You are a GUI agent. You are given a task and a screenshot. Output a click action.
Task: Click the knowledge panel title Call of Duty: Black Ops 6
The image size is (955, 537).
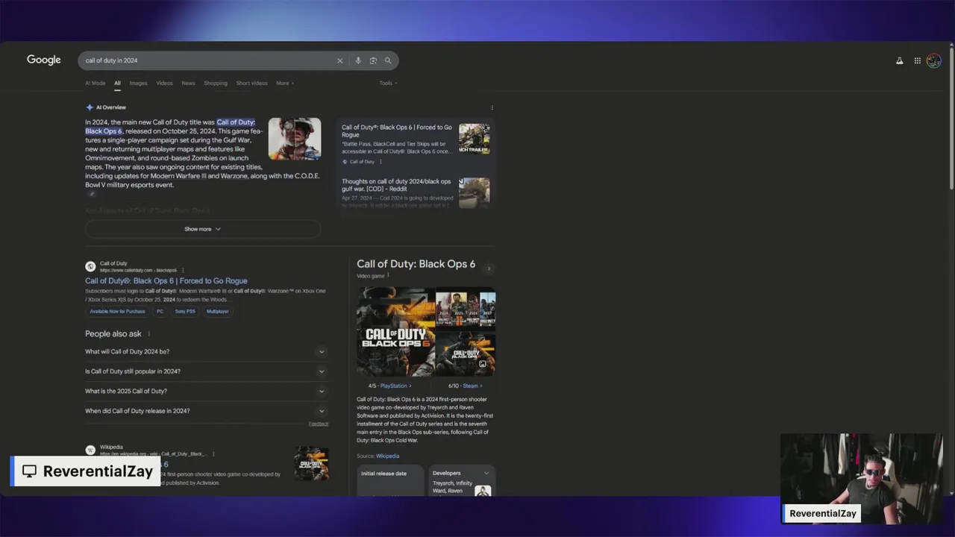coord(416,264)
